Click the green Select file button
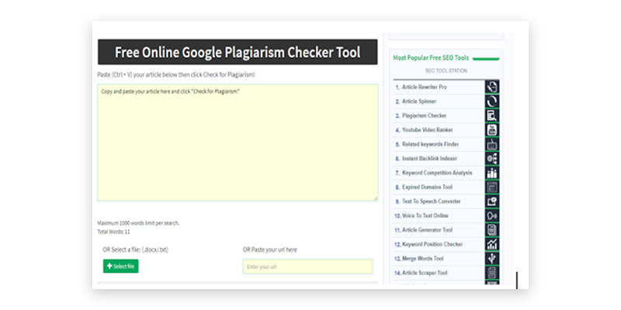This screenshot has height=310, width=621. [121, 266]
